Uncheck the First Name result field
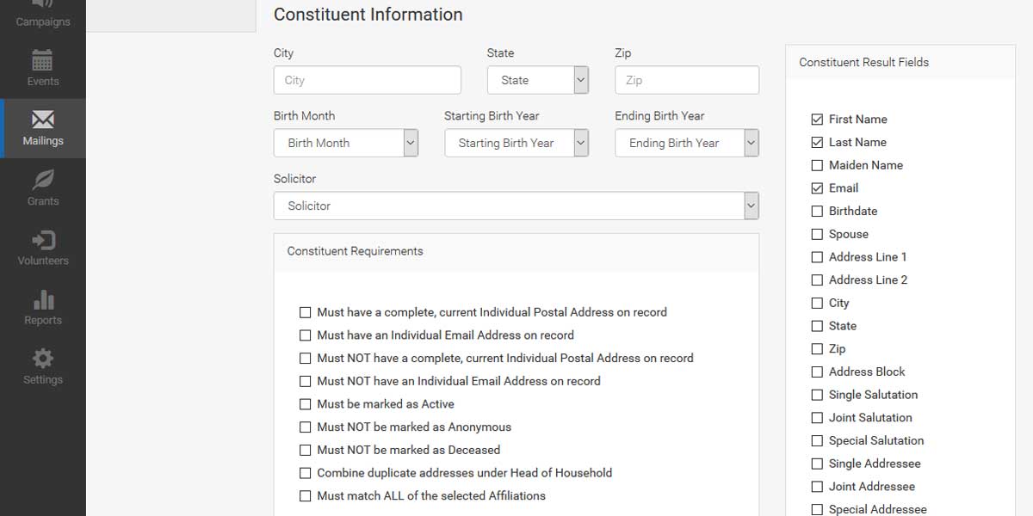Image resolution: width=1033 pixels, height=516 pixels. click(x=817, y=120)
